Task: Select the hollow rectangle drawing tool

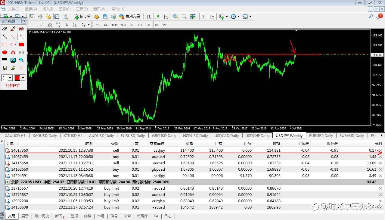Action: (x=5, y=45)
